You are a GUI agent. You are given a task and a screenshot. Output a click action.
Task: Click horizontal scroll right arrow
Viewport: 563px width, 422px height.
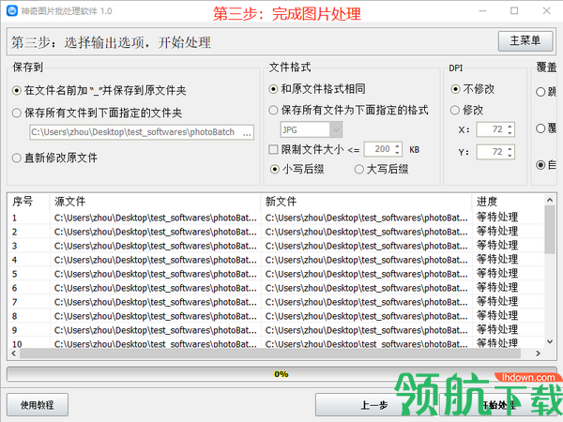538,354
